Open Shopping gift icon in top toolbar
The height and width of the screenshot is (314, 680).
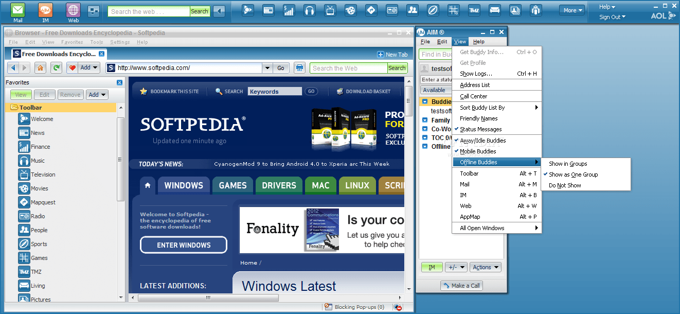point(535,10)
